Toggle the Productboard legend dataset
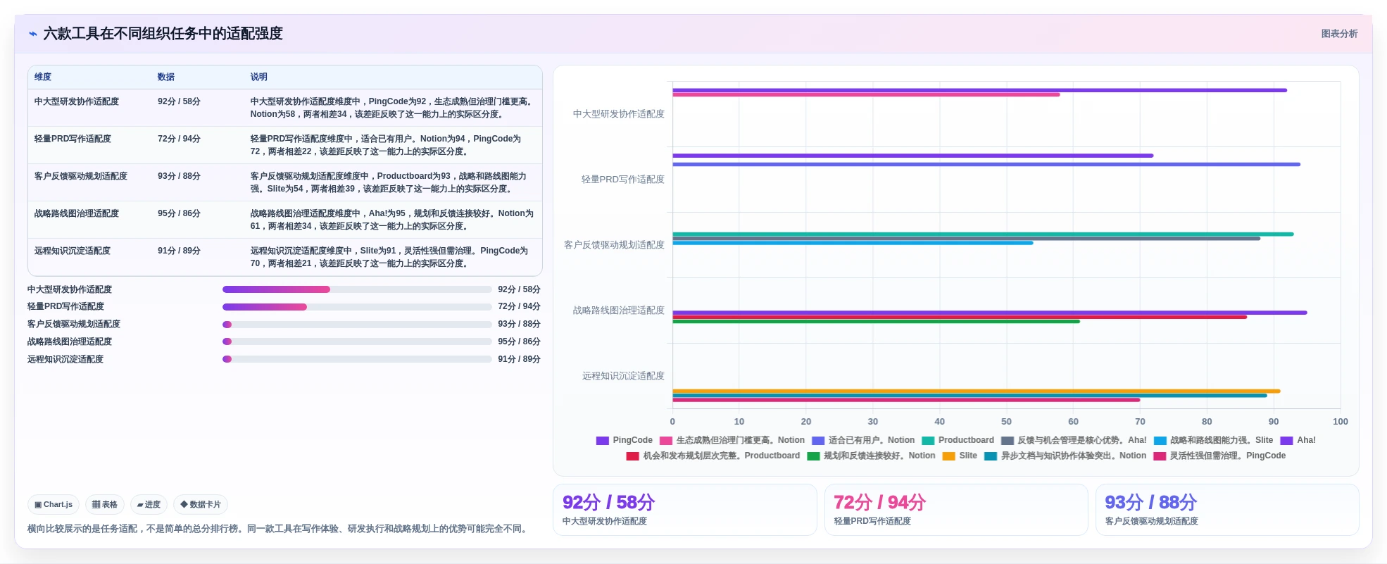This screenshot has height=564, width=1387. tap(958, 440)
